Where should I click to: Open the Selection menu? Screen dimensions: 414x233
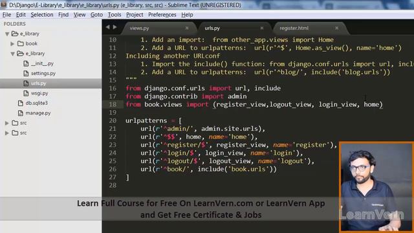(x=42, y=15)
